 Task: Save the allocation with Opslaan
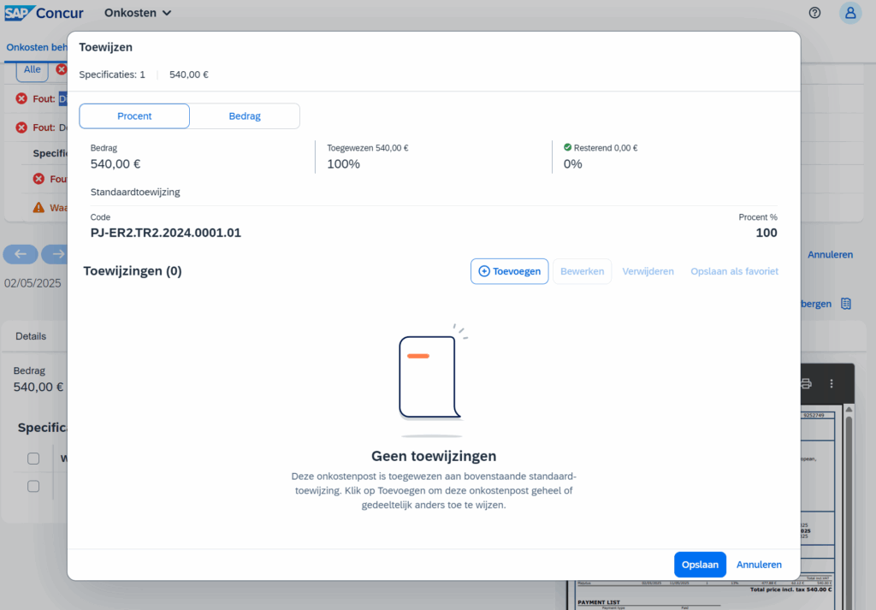coord(700,565)
